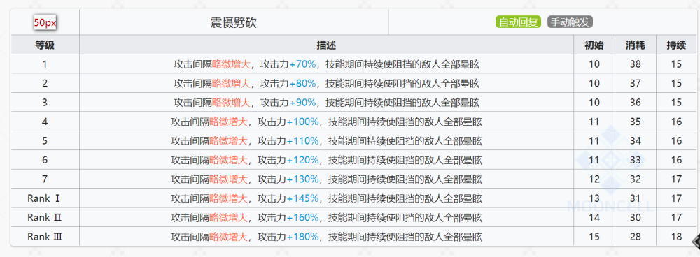Select level cell 7
The width and height of the screenshot is (700, 257).
click(x=45, y=179)
